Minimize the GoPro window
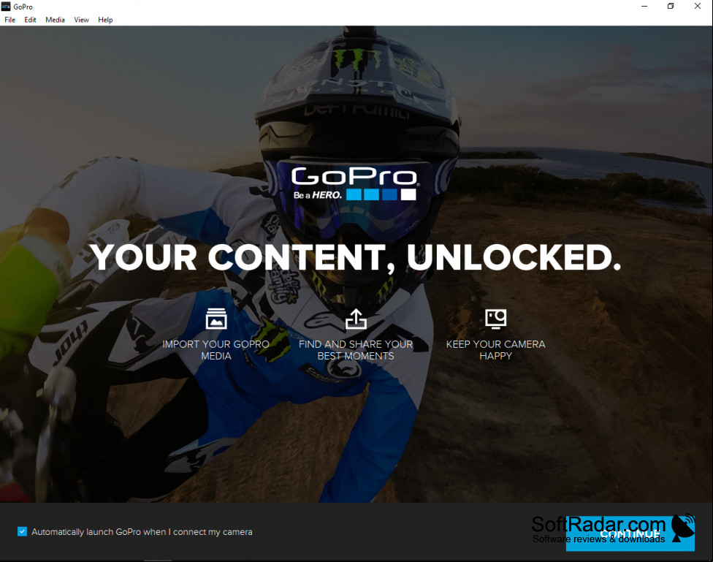Viewport: 713px width, 562px height. pyautogui.click(x=644, y=6)
